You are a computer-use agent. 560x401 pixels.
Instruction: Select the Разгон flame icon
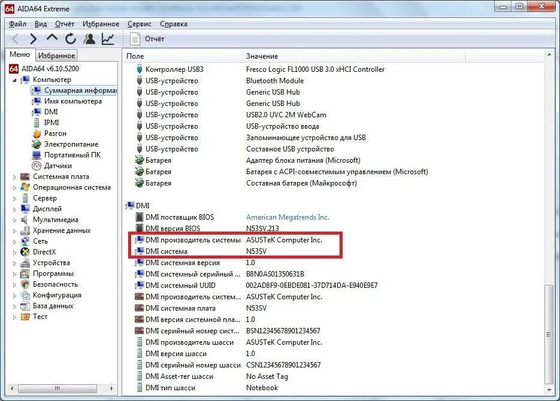pos(37,133)
